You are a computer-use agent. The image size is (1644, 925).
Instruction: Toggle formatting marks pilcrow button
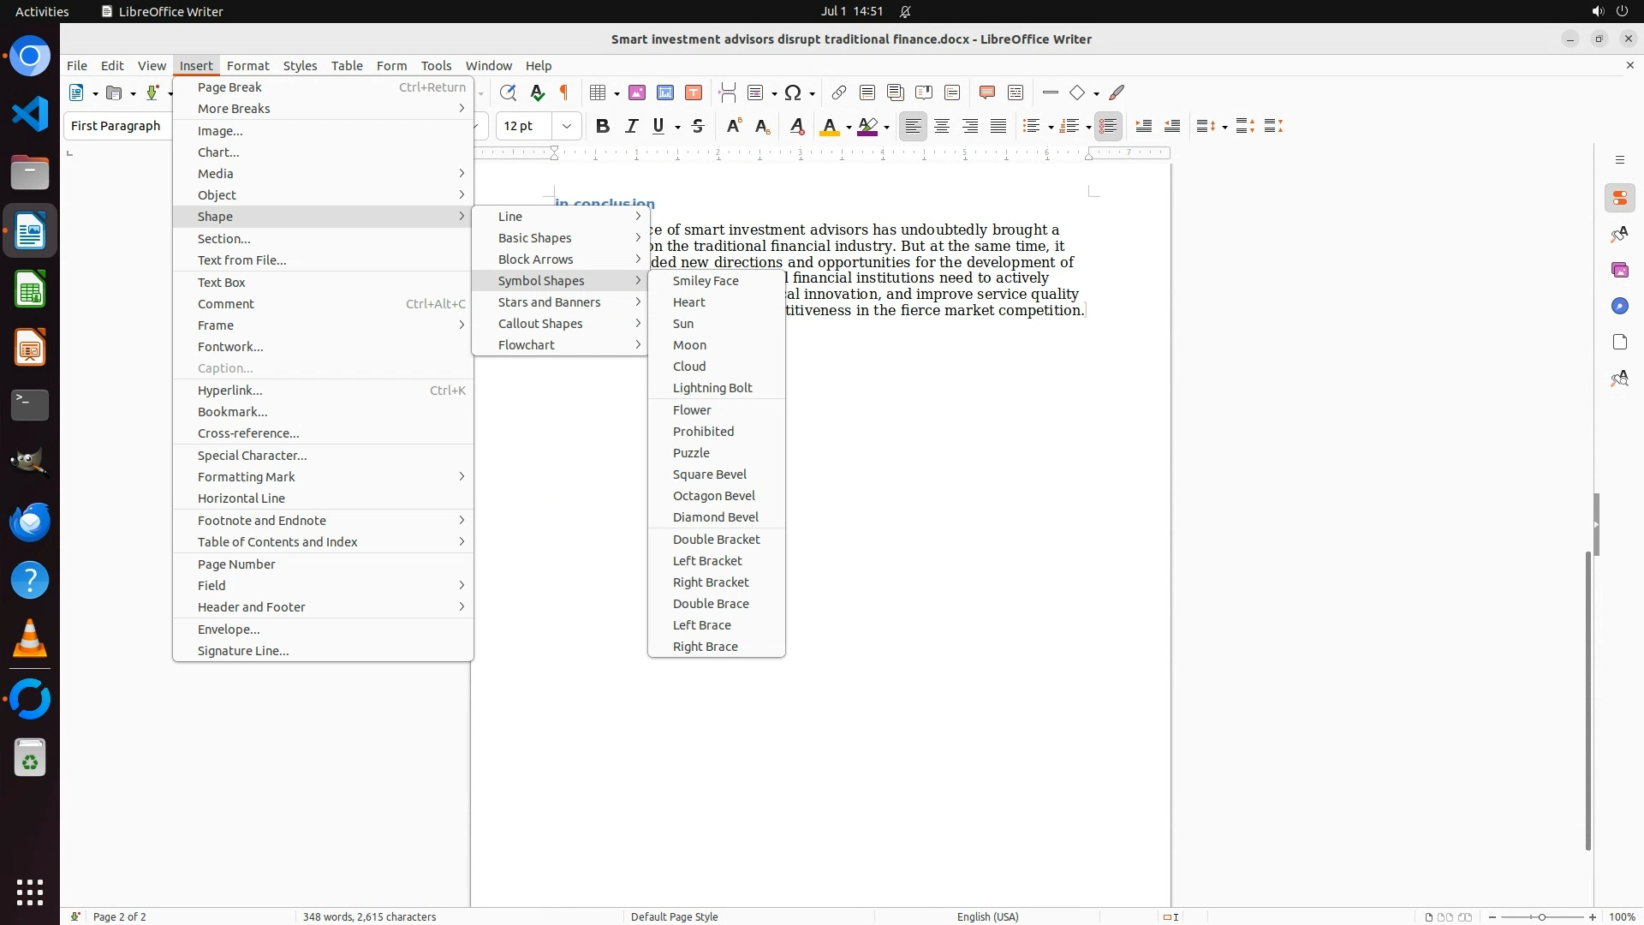(x=564, y=92)
